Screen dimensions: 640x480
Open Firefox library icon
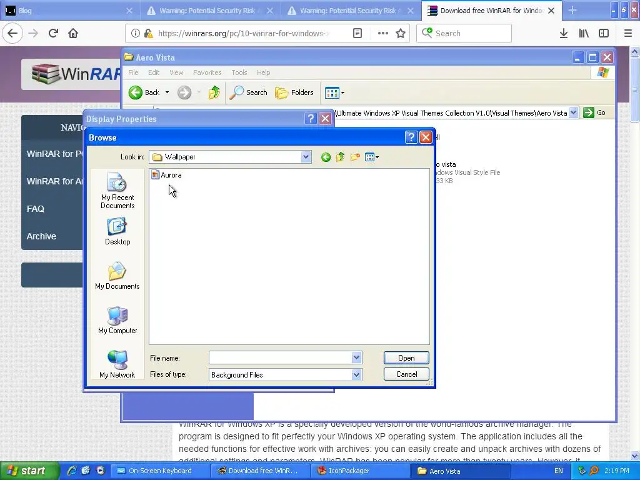tap(584, 34)
